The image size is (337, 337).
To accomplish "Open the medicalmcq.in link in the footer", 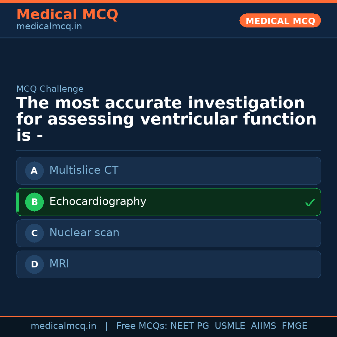I will point(63,326).
